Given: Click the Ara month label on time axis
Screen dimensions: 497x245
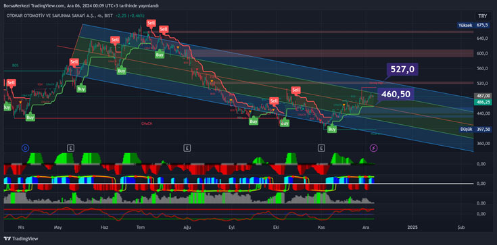Looking at the screenshot, I should pyautogui.click(x=366, y=227).
